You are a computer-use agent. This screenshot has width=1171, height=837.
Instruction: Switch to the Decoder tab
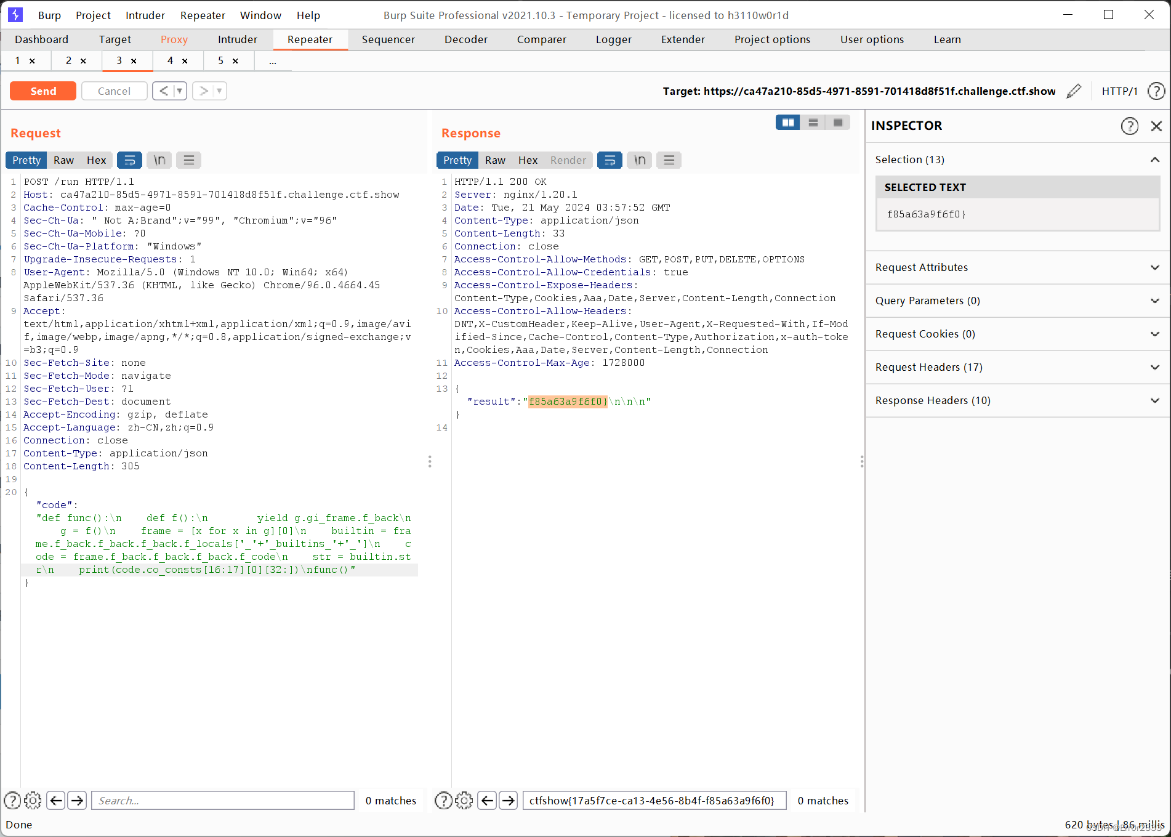[465, 39]
